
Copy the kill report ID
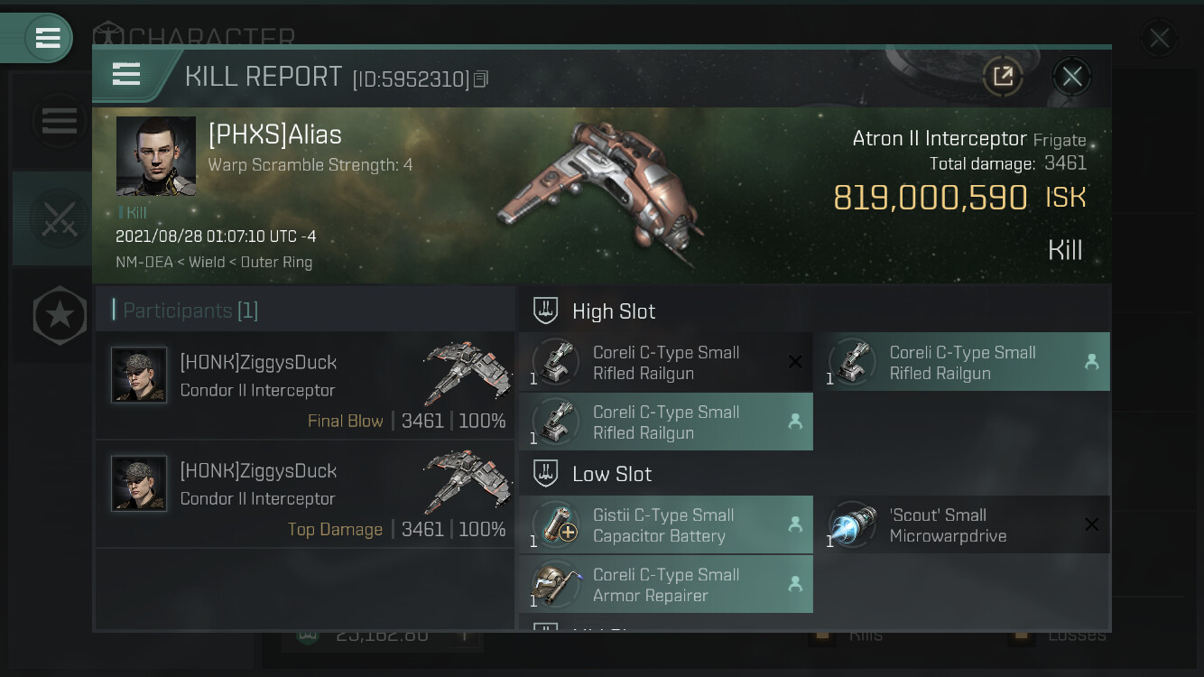pyautogui.click(x=481, y=79)
